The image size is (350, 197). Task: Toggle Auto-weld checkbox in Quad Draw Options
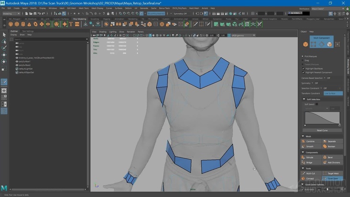pyautogui.click(x=303, y=189)
